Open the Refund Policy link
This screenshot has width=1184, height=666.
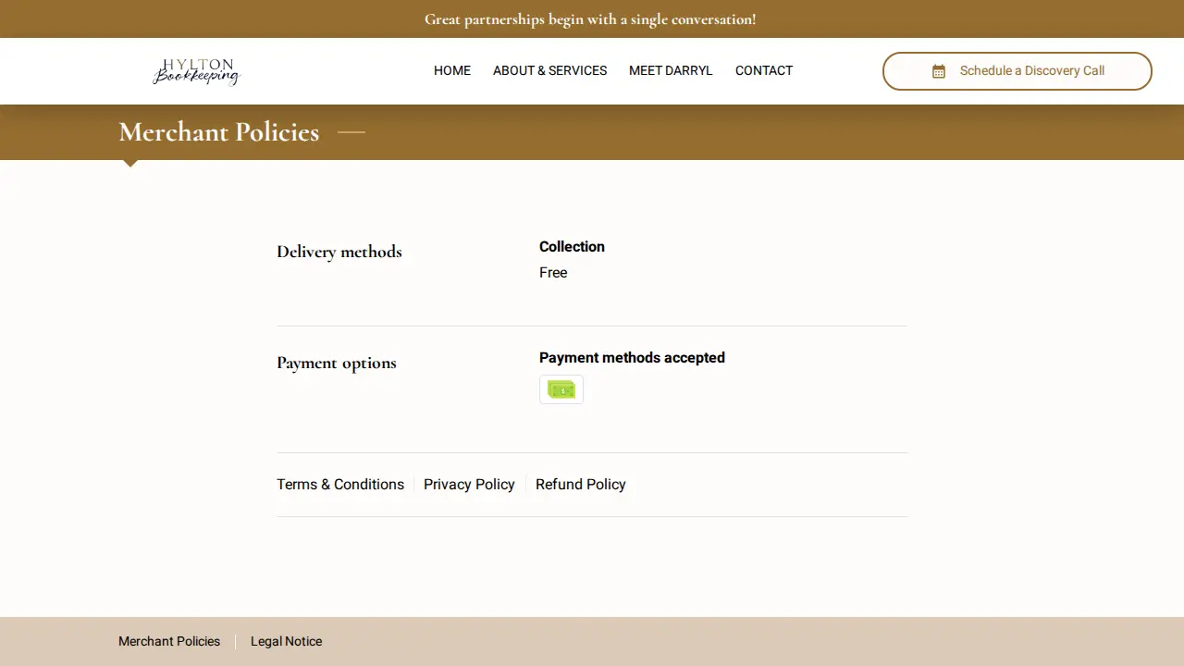point(581,484)
